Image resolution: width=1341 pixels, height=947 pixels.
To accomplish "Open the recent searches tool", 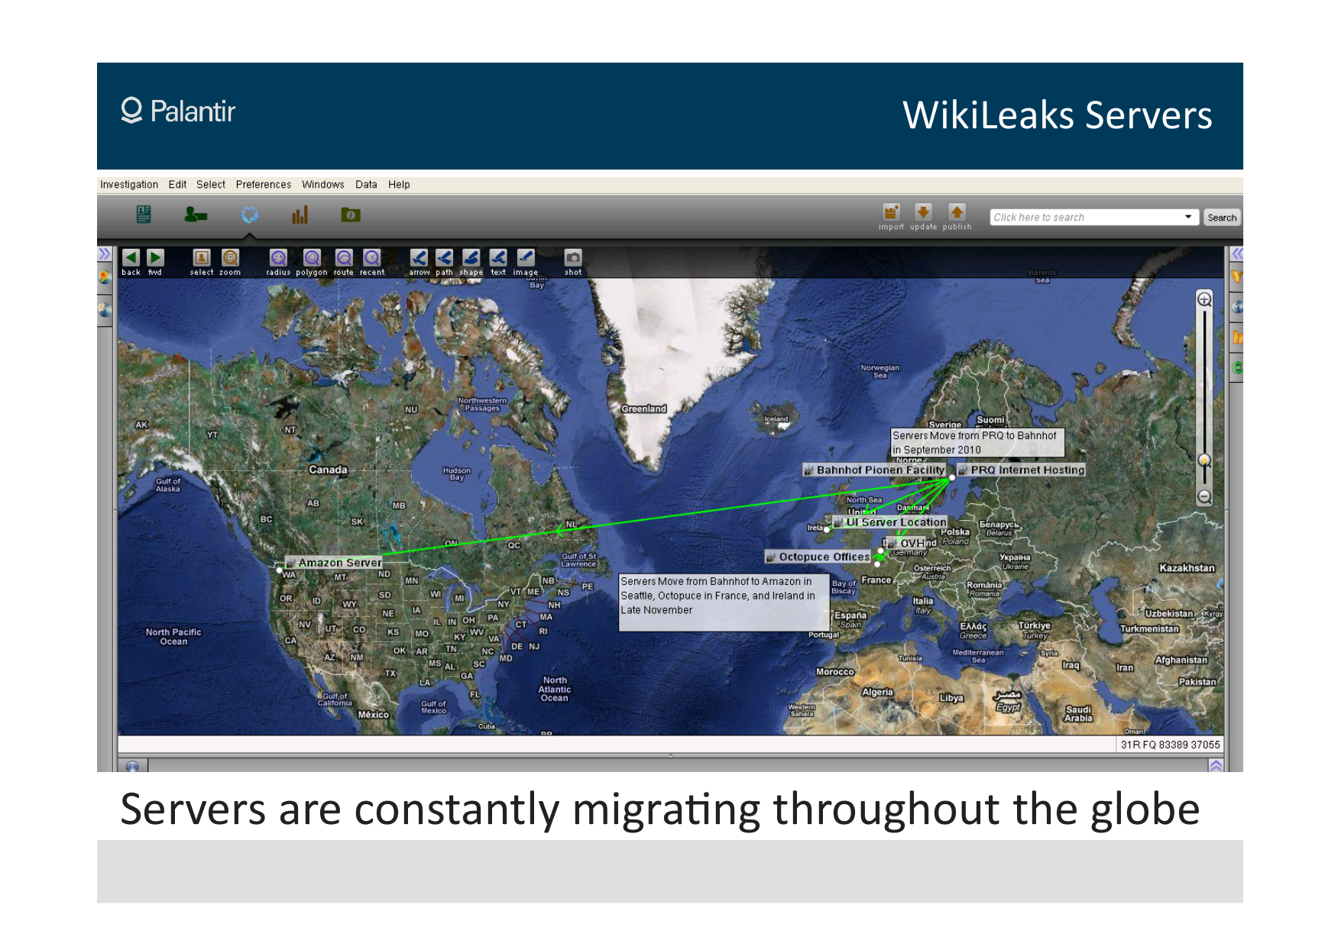I will (372, 258).
